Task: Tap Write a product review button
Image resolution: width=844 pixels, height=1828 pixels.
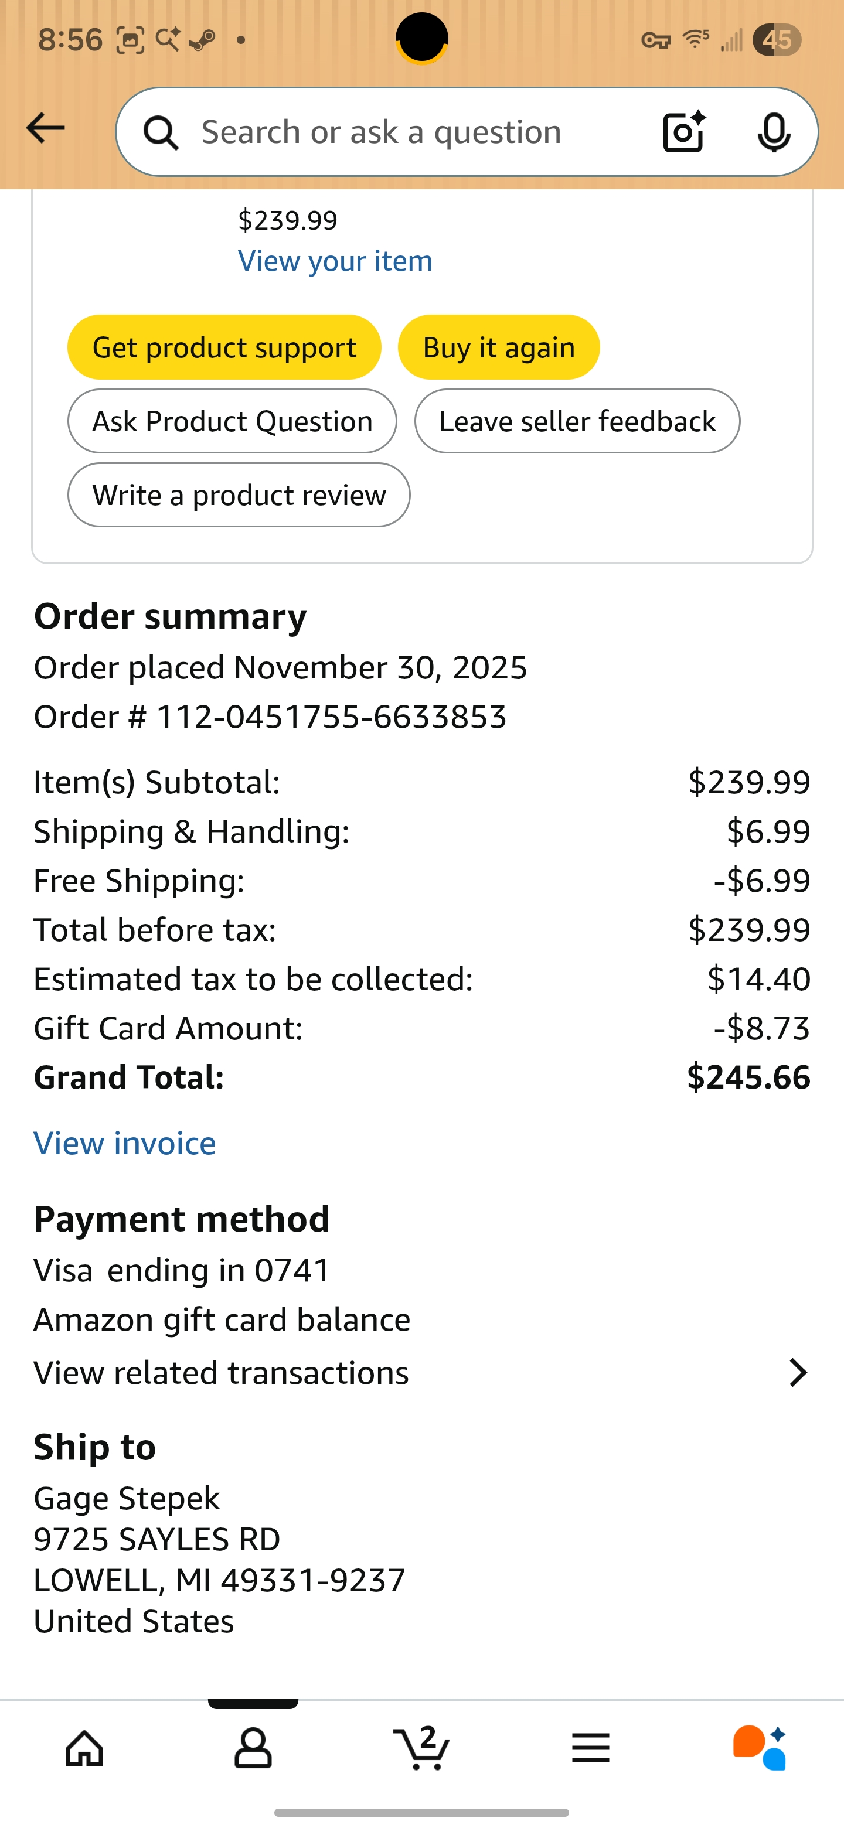Action: click(x=239, y=495)
